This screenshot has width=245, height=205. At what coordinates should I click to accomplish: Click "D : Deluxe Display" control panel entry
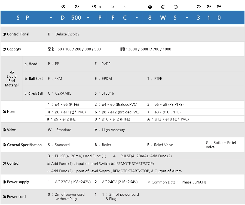pyautogui.click(x=64, y=34)
